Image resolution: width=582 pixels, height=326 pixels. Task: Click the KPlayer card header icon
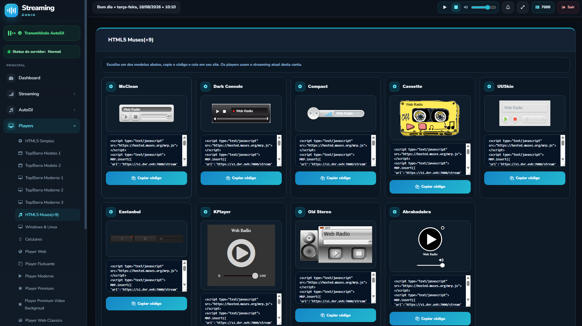coord(206,212)
